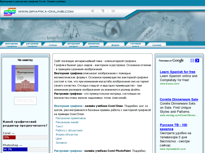The width and height of the screenshot is (205, 153).
Task: Open the ссылки menu tab
Action: pyautogui.click(x=156, y=45)
